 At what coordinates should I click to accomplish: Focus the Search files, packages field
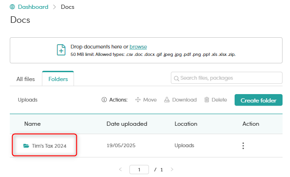tap(227, 78)
